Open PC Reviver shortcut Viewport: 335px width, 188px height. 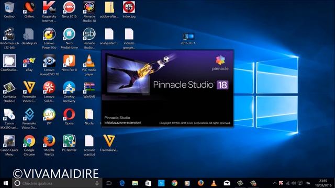69,144
